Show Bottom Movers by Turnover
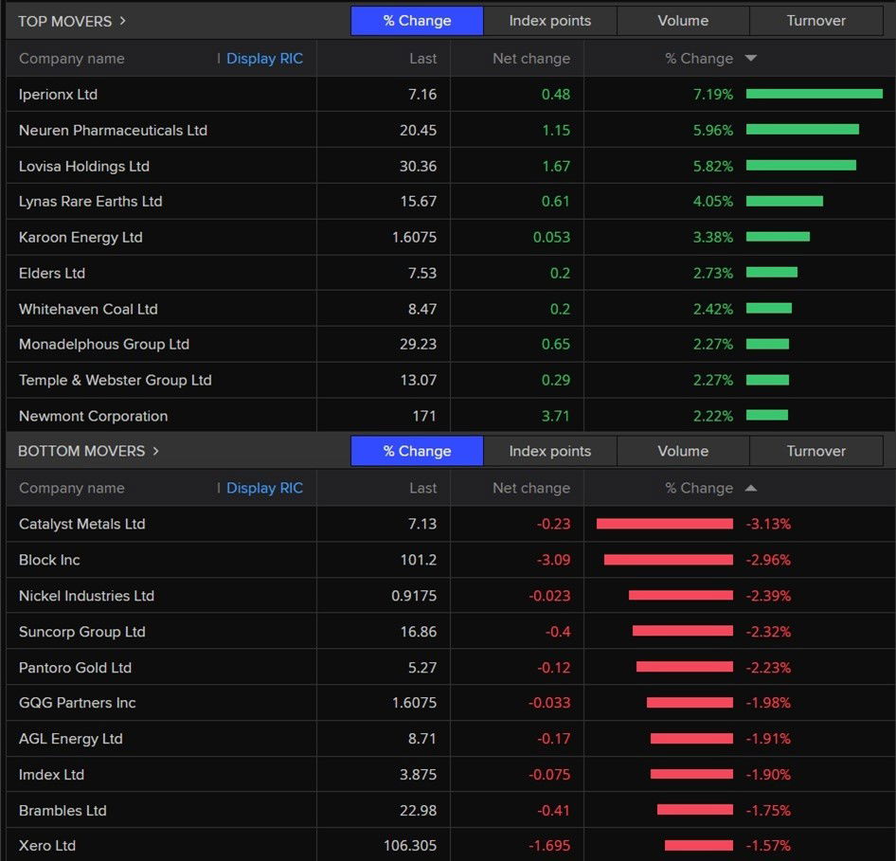The image size is (896, 861). tap(815, 451)
